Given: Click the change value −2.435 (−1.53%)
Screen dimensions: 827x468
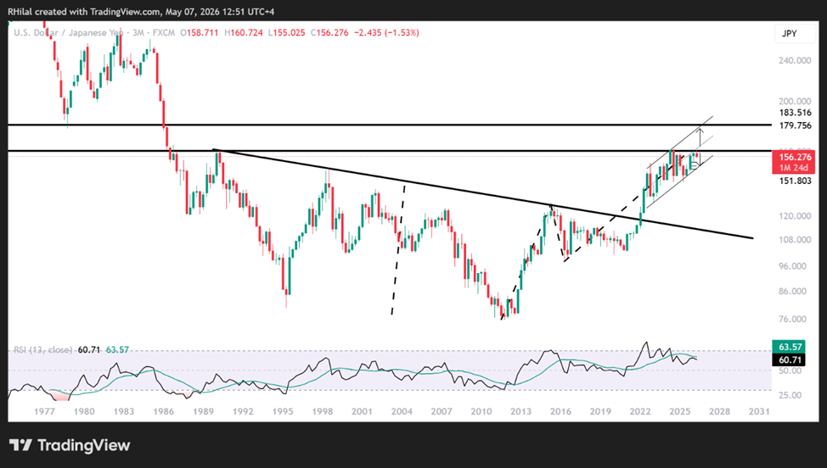Looking at the screenshot, I should (x=386, y=32).
